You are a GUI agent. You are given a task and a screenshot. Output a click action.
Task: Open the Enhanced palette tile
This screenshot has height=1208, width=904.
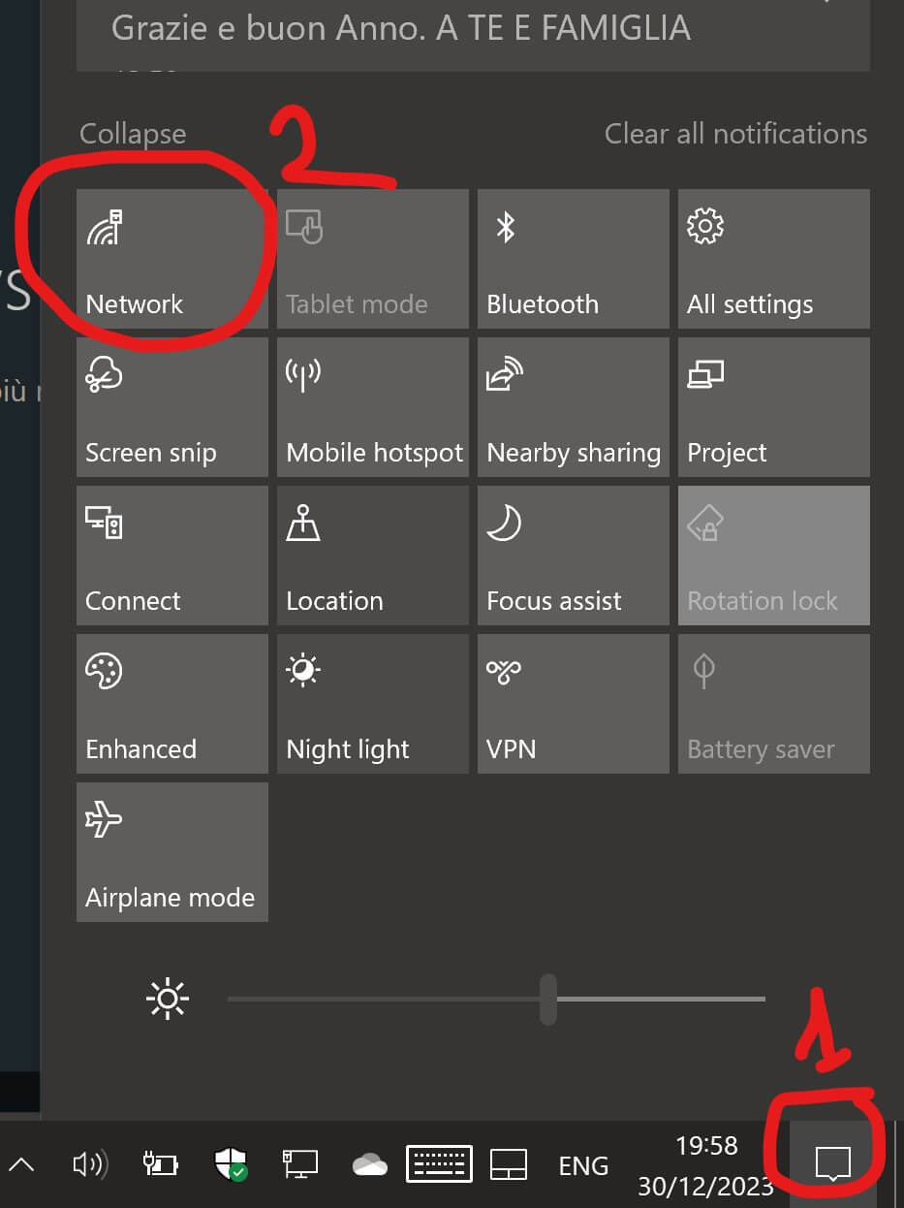click(171, 704)
